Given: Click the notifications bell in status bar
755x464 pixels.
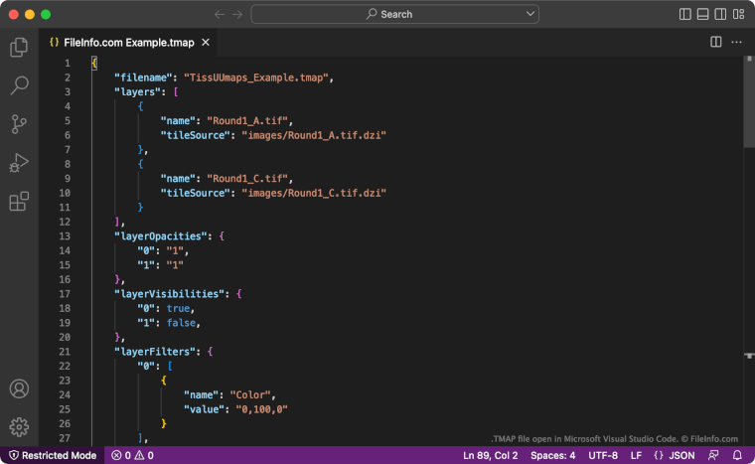Looking at the screenshot, I should click(737, 455).
